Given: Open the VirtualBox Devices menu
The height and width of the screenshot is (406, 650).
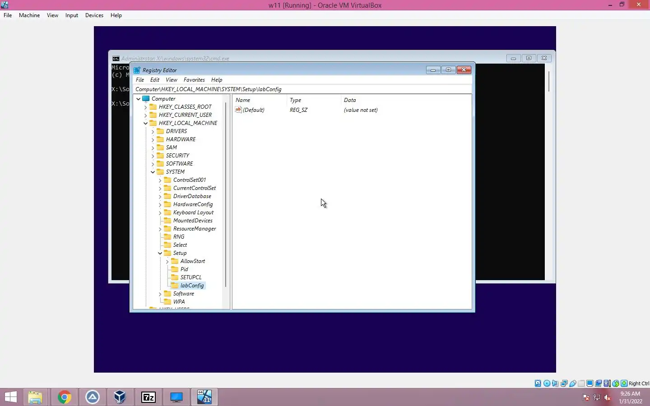Looking at the screenshot, I should 94,15.
